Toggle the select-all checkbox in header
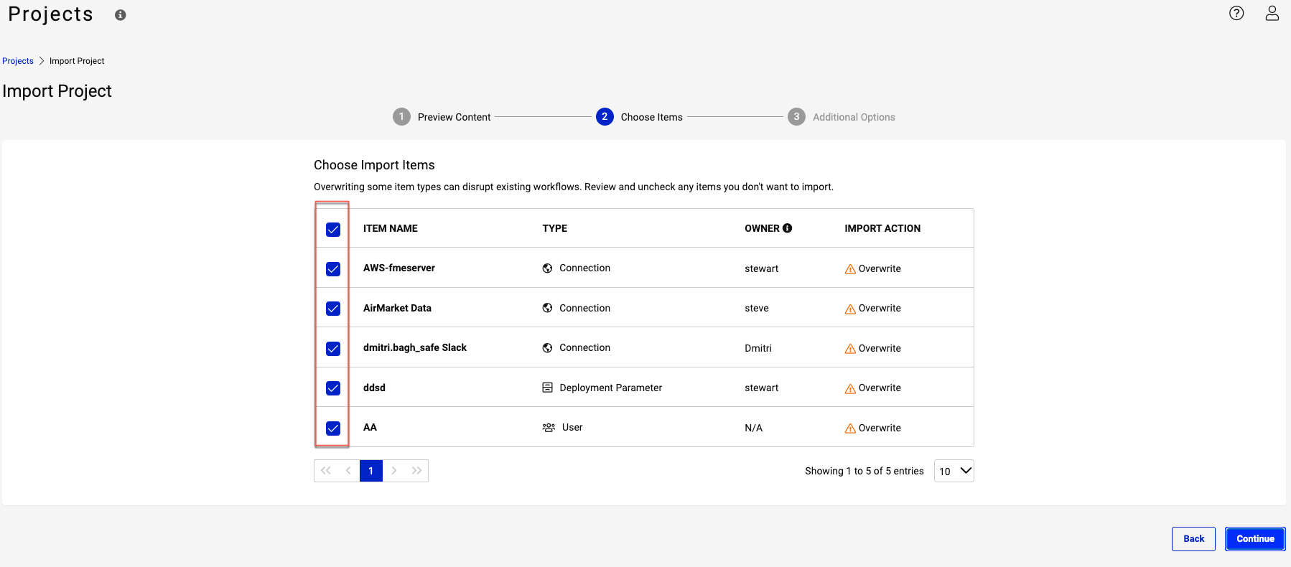The height and width of the screenshot is (567, 1291). (x=333, y=230)
